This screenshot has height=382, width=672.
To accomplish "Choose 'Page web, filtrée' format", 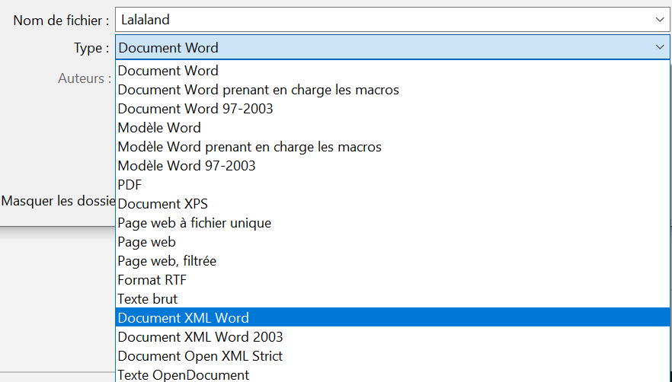I will (x=392, y=261).
